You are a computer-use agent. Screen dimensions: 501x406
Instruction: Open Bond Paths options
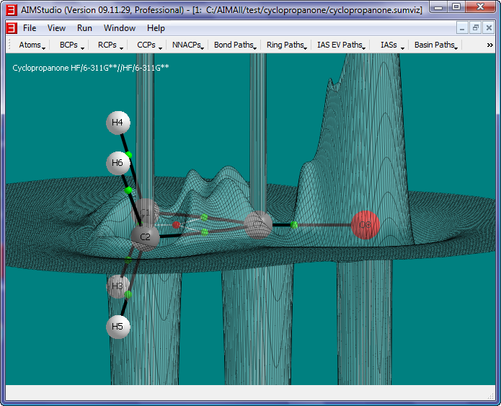coord(235,45)
